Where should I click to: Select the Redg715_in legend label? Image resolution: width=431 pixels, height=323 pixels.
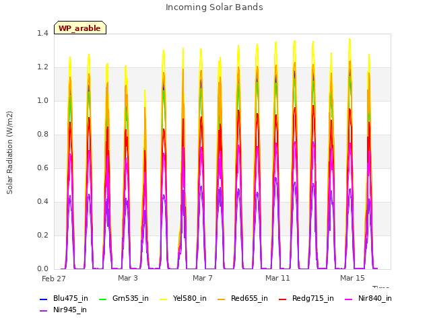313,299
